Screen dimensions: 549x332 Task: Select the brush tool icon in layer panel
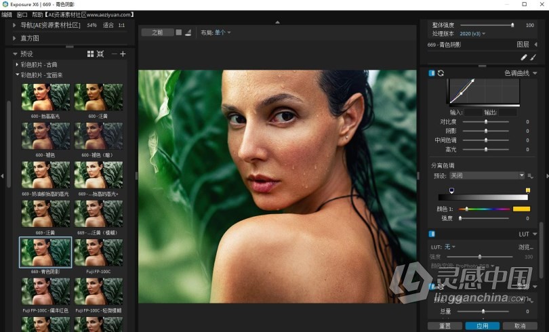point(533,58)
